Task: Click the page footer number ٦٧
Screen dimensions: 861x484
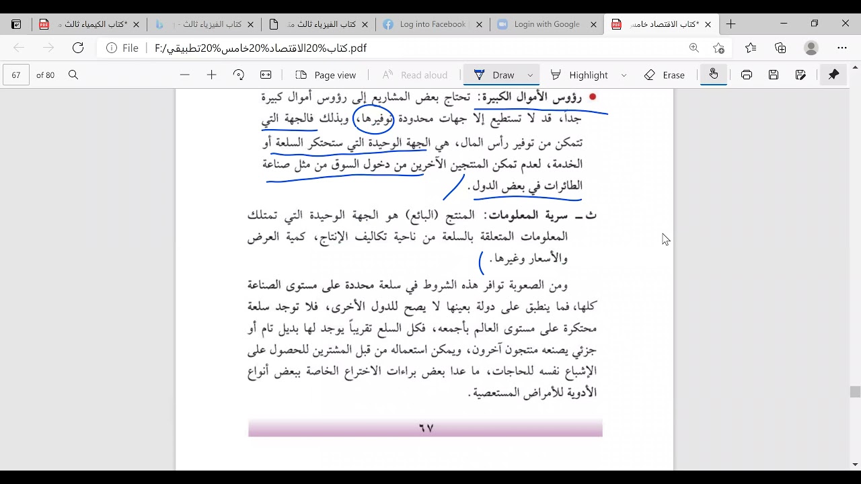Action: 426,428
